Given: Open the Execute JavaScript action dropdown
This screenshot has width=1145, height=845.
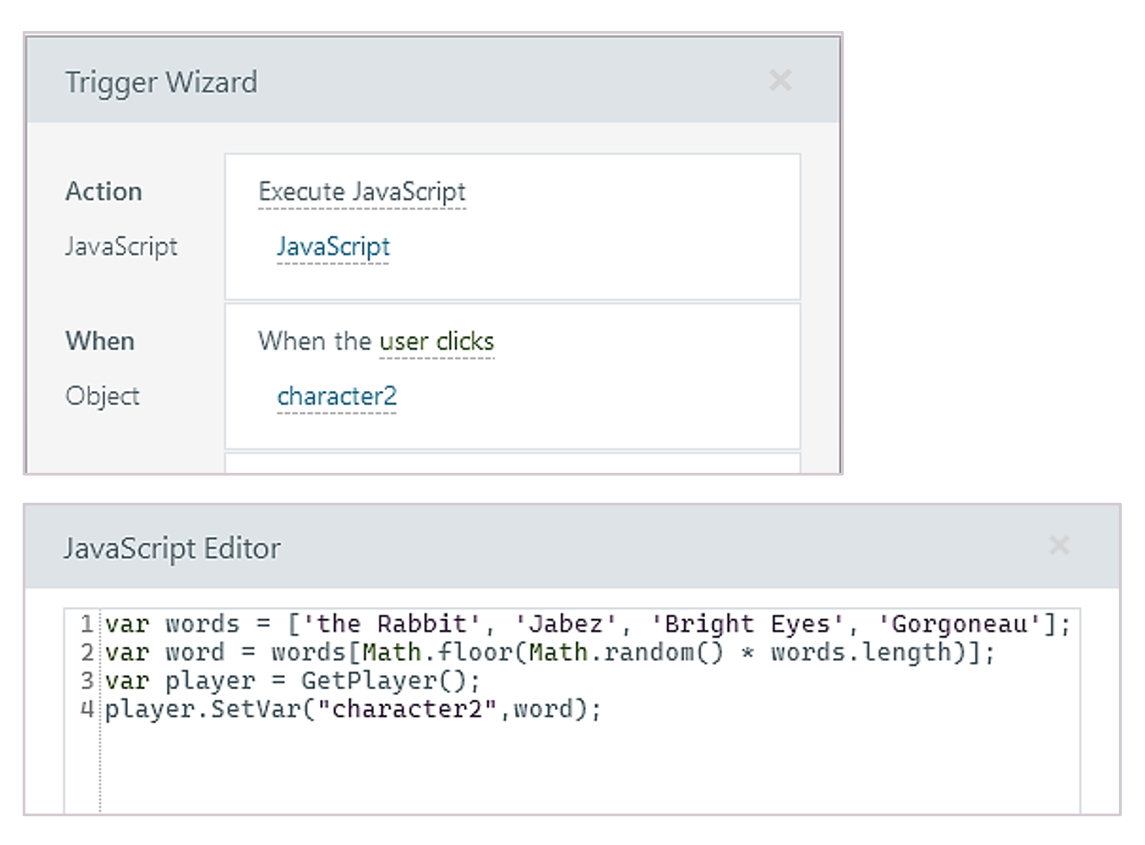Looking at the screenshot, I should (x=362, y=192).
